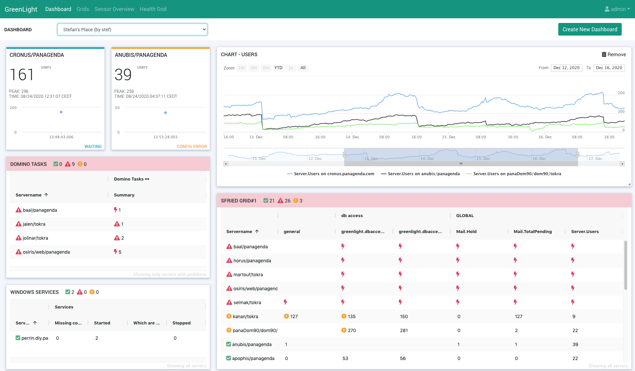Click the admin user profile icon
The height and width of the screenshot is (371, 635).
[607, 9]
